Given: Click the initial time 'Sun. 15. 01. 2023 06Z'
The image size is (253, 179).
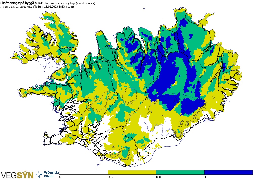Looking at the screenshot, I should pos(18,7).
